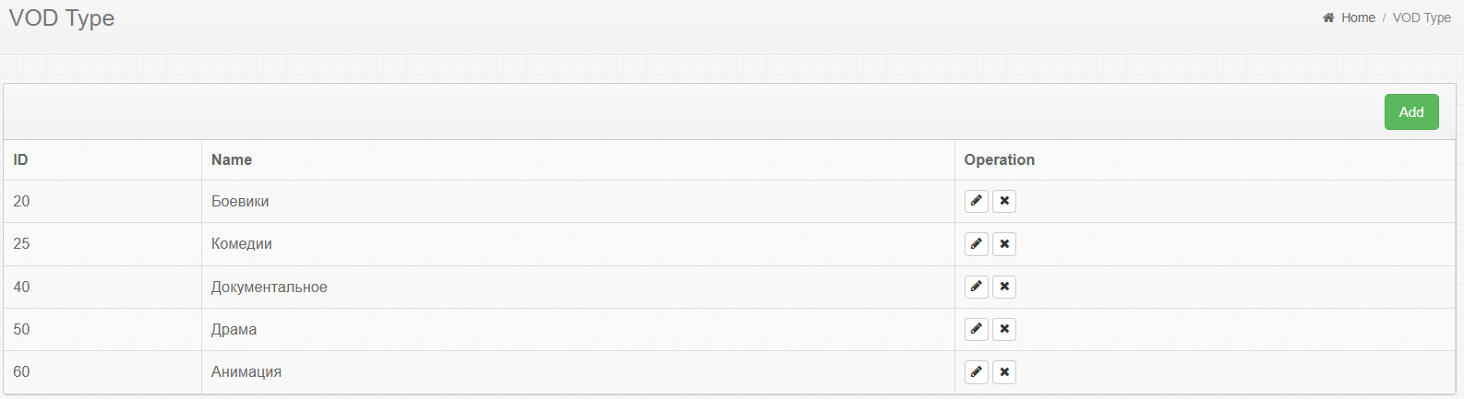The width and height of the screenshot is (1464, 399).
Task: Edit the Комедии row with pencil icon
Action: tap(976, 244)
